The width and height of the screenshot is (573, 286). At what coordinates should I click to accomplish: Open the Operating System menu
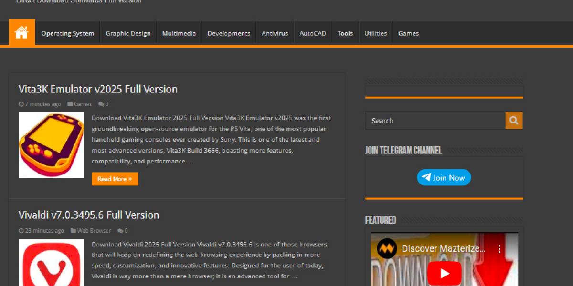coord(67,33)
